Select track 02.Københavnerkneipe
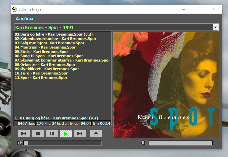The width and height of the screenshot is (228, 157). [x=62, y=39]
